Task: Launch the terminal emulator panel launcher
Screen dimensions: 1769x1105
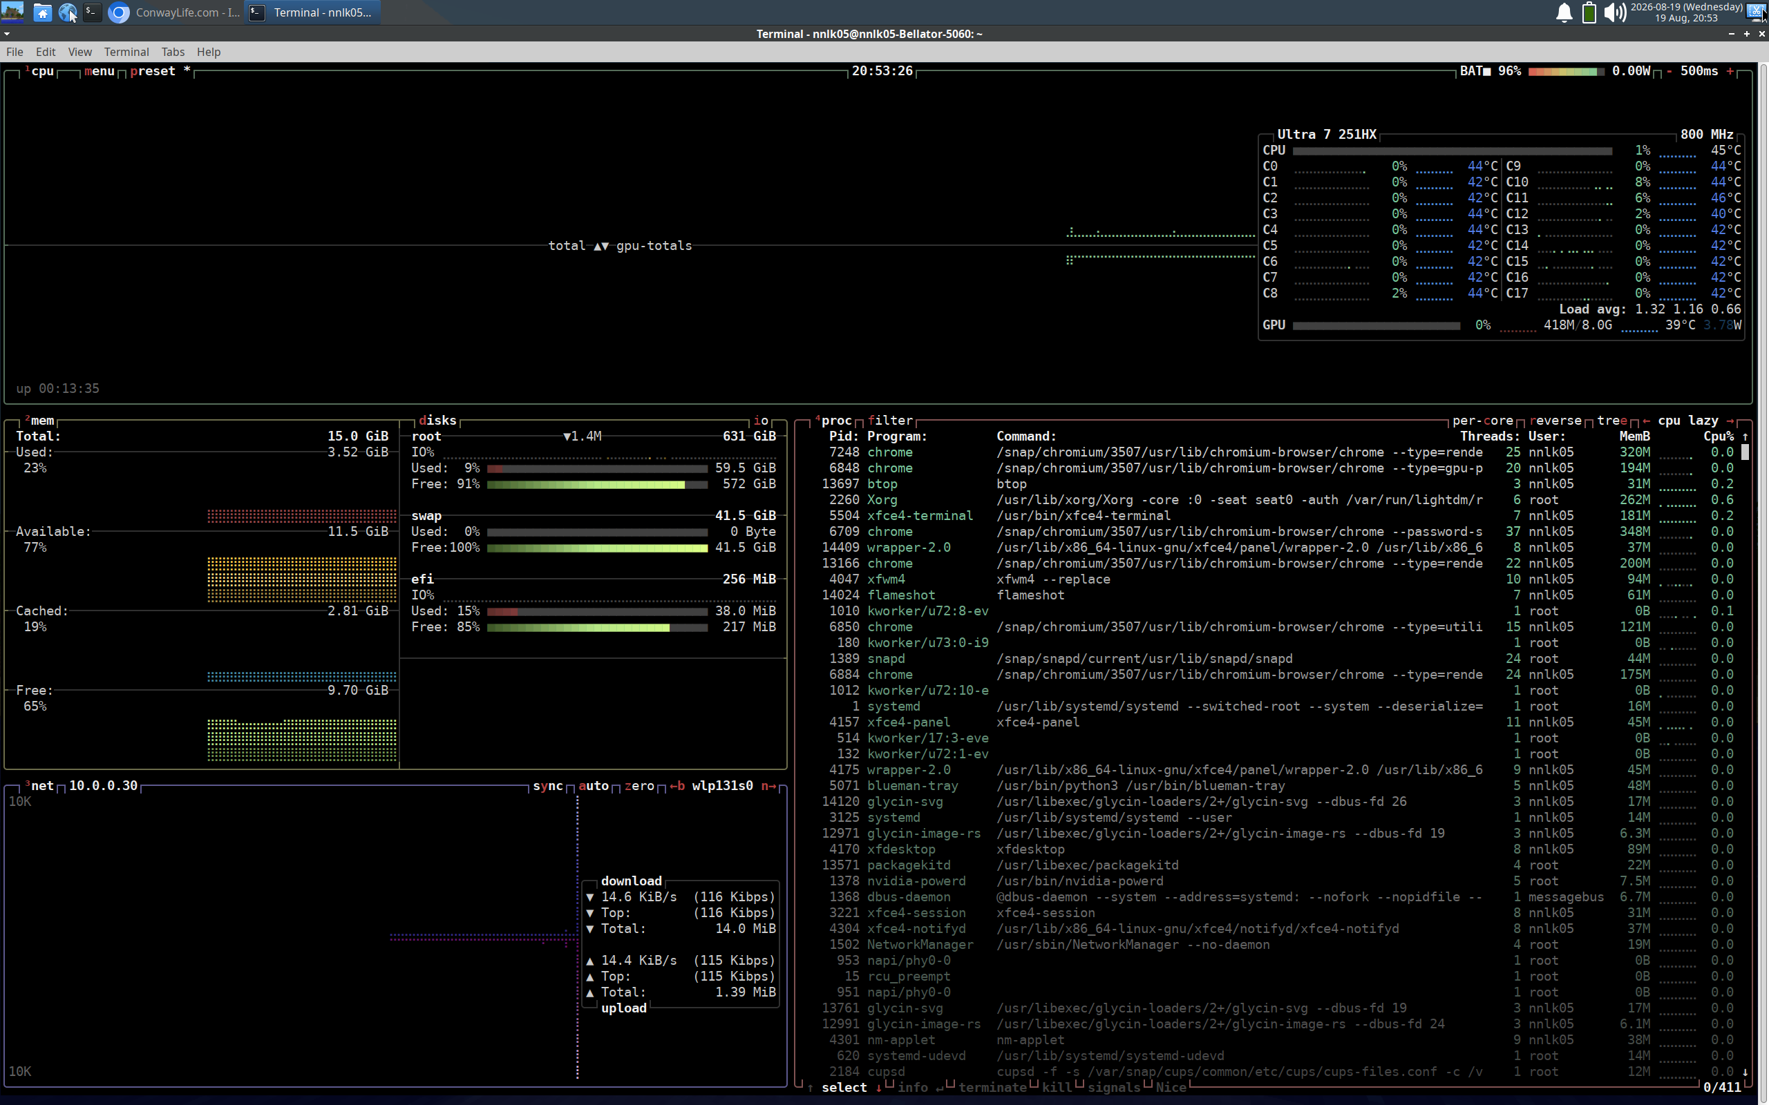Action: click(x=92, y=12)
